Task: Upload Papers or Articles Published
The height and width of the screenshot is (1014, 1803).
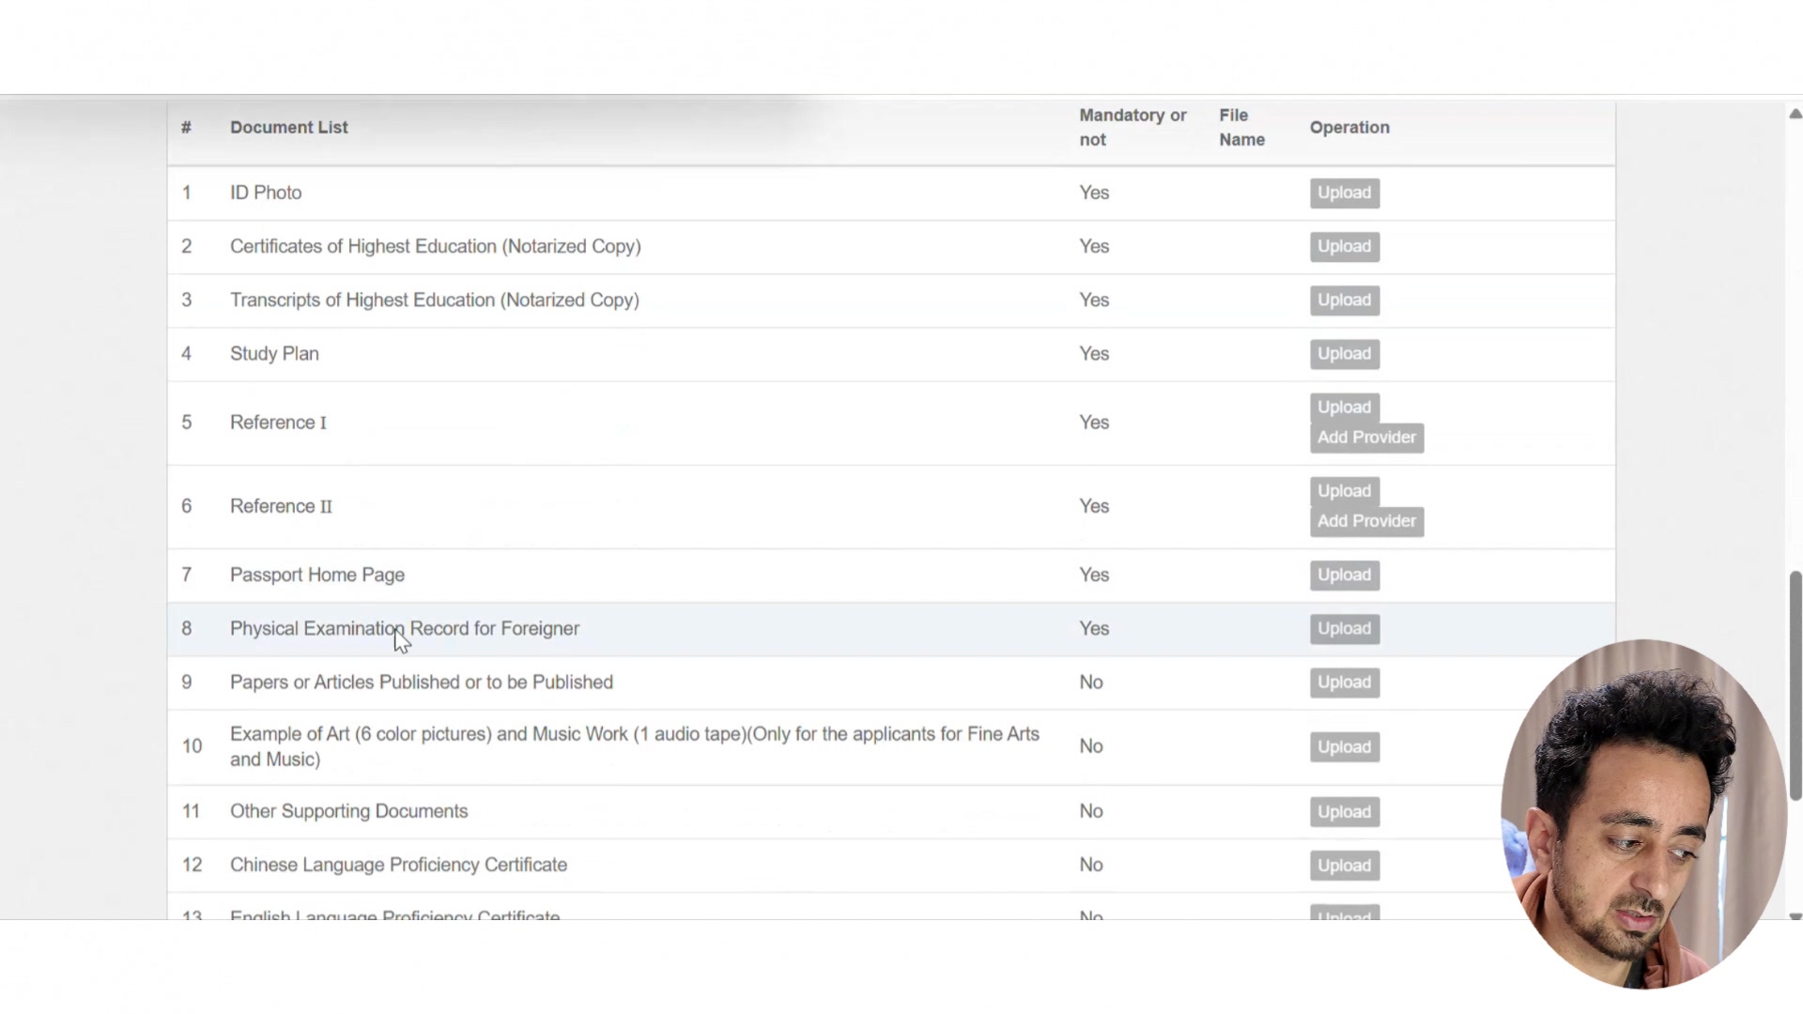Action: click(1344, 682)
